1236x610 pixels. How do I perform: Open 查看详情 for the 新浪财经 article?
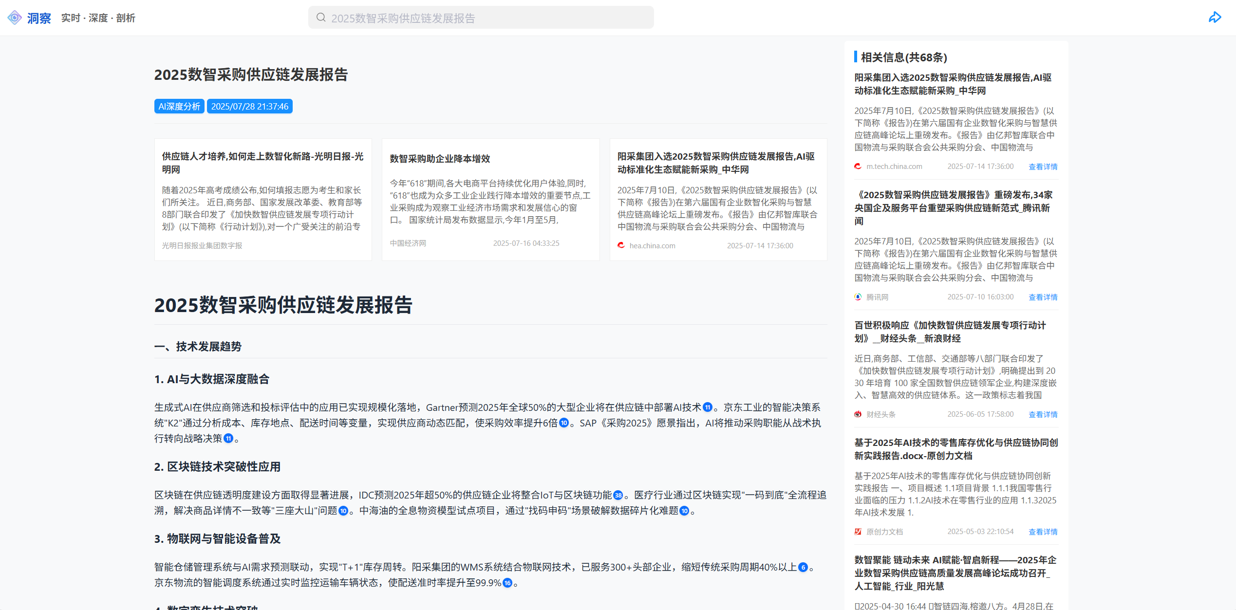click(x=1043, y=414)
